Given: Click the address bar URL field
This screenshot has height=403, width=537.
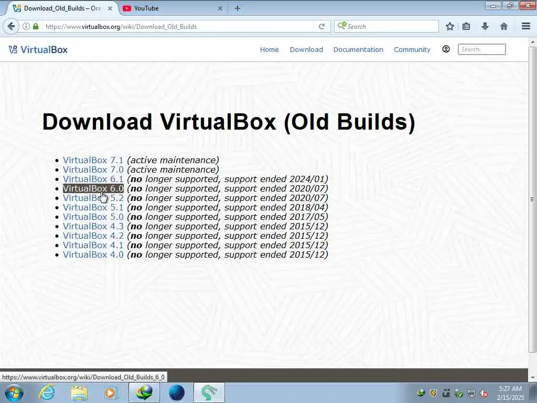Looking at the screenshot, I should pyautogui.click(x=178, y=26).
